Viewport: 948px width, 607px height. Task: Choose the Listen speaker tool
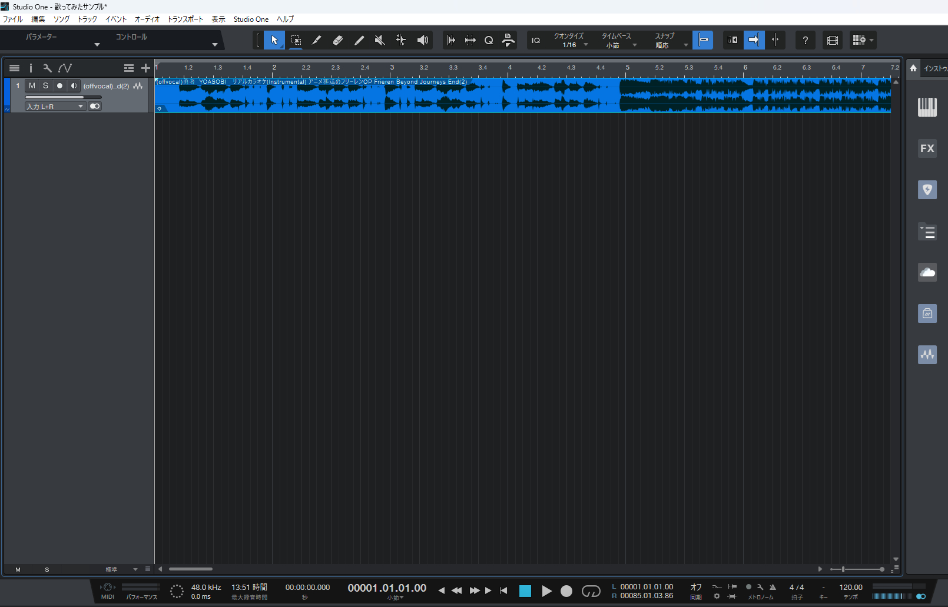(x=422, y=40)
